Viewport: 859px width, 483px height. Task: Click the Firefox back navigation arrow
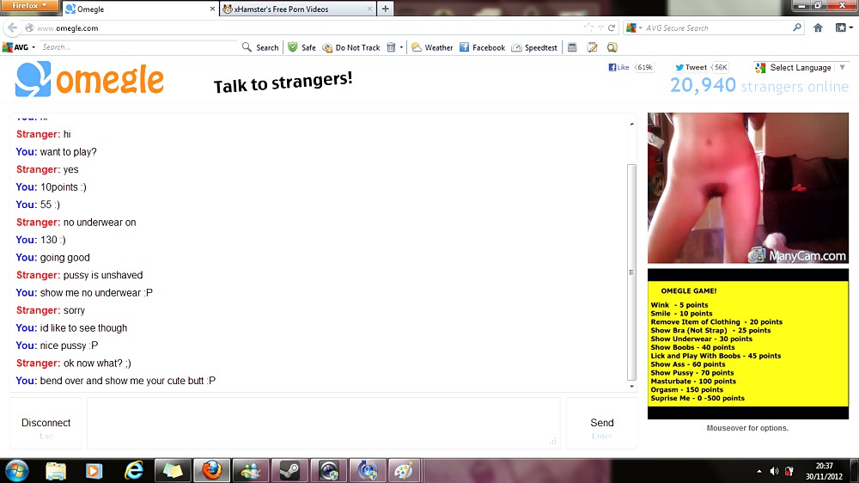click(12, 28)
